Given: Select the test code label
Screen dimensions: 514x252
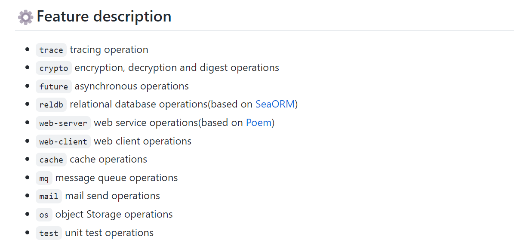Looking at the screenshot, I should (49, 233).
